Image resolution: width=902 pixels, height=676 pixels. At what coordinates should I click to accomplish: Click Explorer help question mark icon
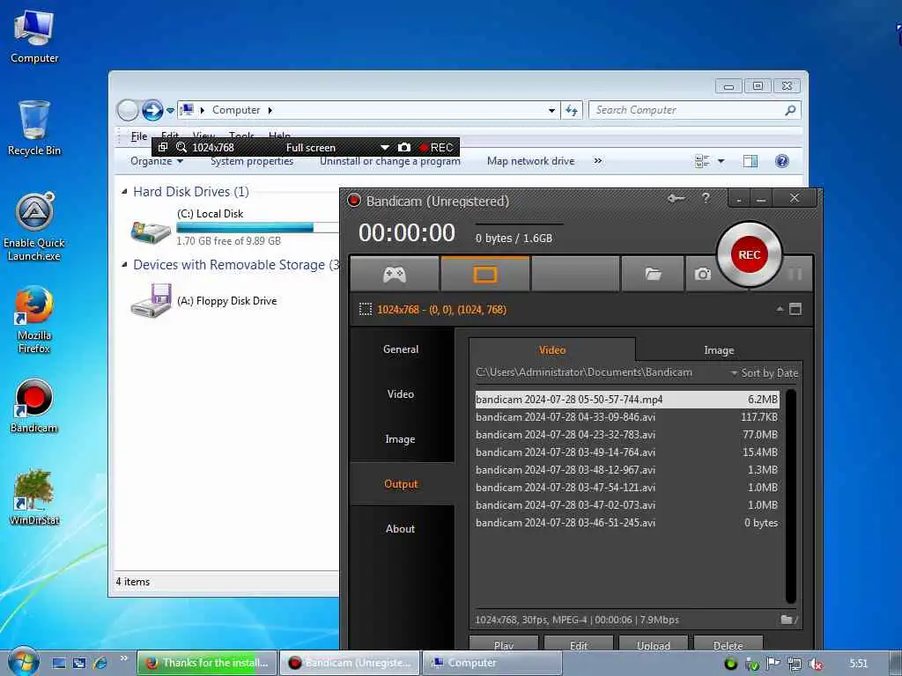click(x=782, y=161)
